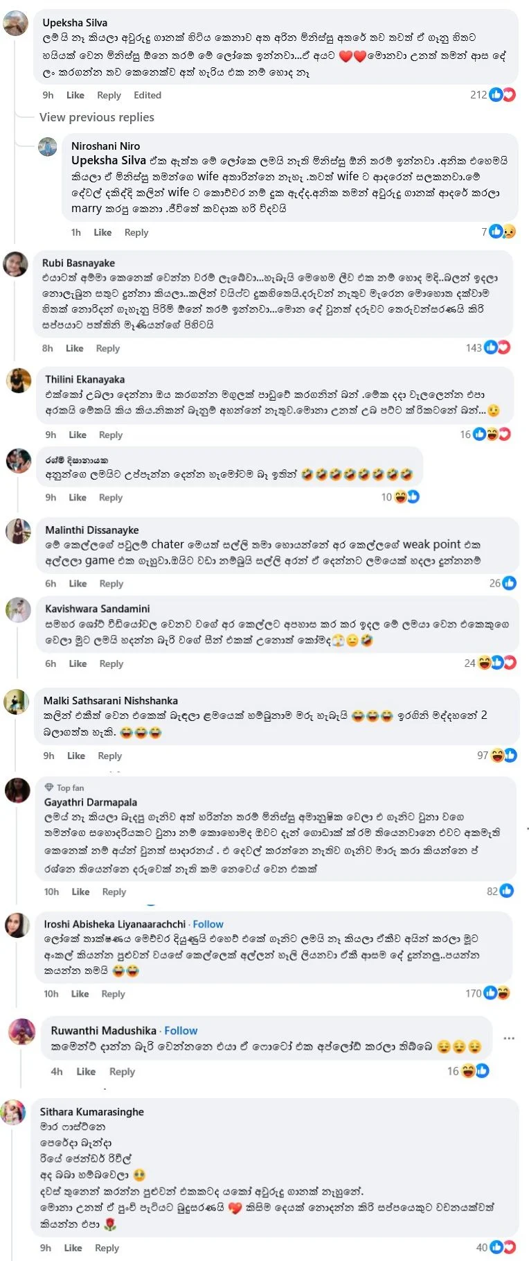529x1261 pixels.
Task: Like Malinthi Dissanayake's comment
Action: (x=78, y=584)
